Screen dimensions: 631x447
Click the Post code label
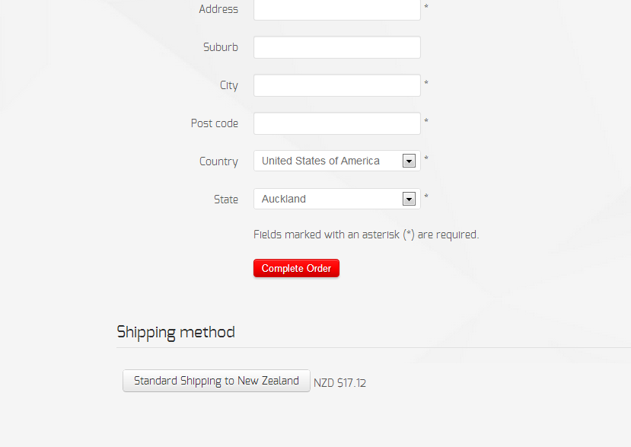[215, 123]
